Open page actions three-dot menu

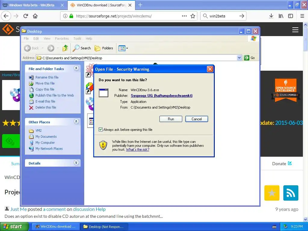(184, 16)
